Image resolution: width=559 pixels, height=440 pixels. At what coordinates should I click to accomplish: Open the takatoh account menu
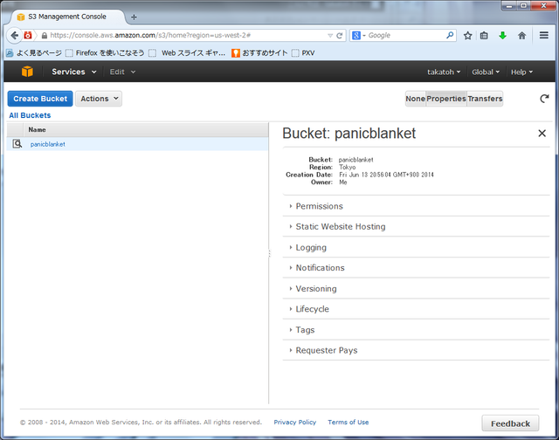[x=444, y=72]
